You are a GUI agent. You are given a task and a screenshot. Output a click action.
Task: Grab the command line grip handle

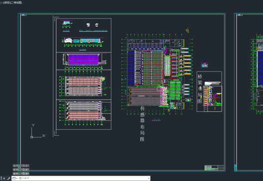pos(1,179)
